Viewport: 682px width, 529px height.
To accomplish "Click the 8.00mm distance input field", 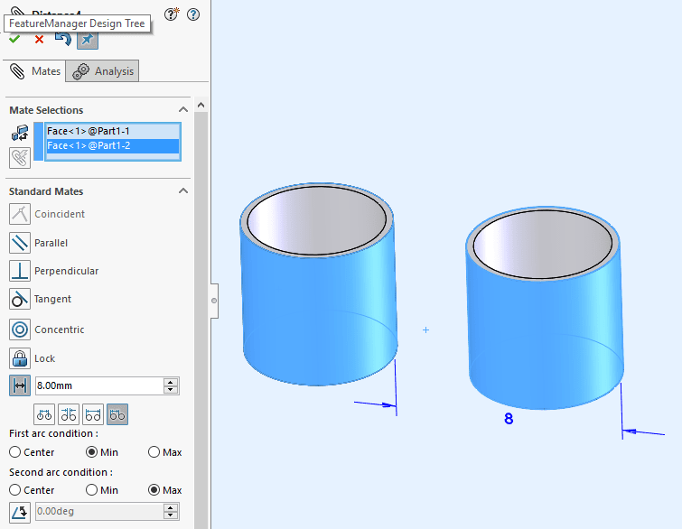I will [x=98, y=385].
